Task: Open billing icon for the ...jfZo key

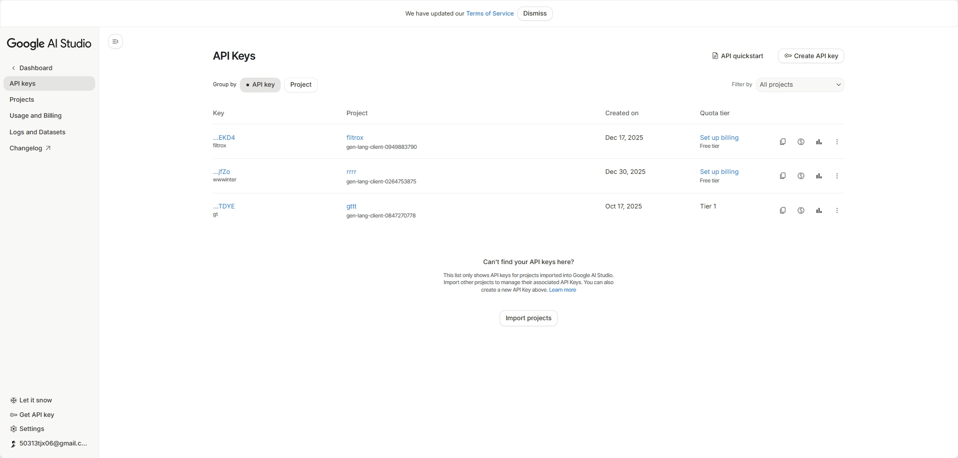Action: tap(801, 176)
